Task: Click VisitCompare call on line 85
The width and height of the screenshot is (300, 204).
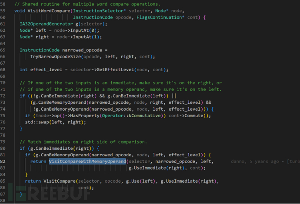Action: click(x=59, y=181)
